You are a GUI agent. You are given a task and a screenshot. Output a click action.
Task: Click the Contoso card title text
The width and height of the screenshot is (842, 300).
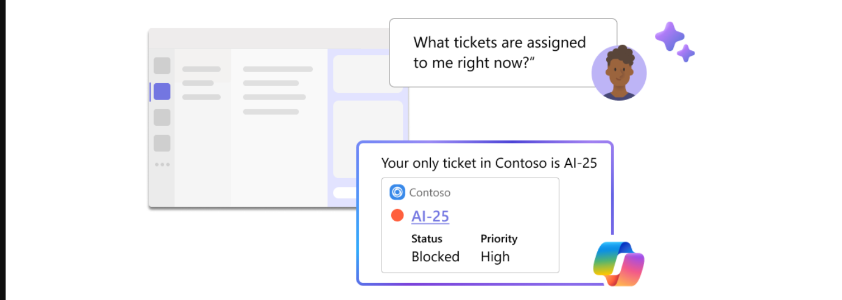point(430,192)
